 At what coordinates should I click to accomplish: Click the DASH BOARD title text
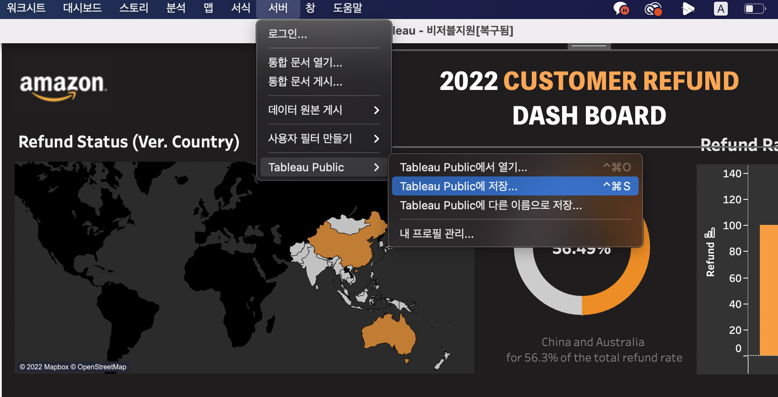coord(589,115)
